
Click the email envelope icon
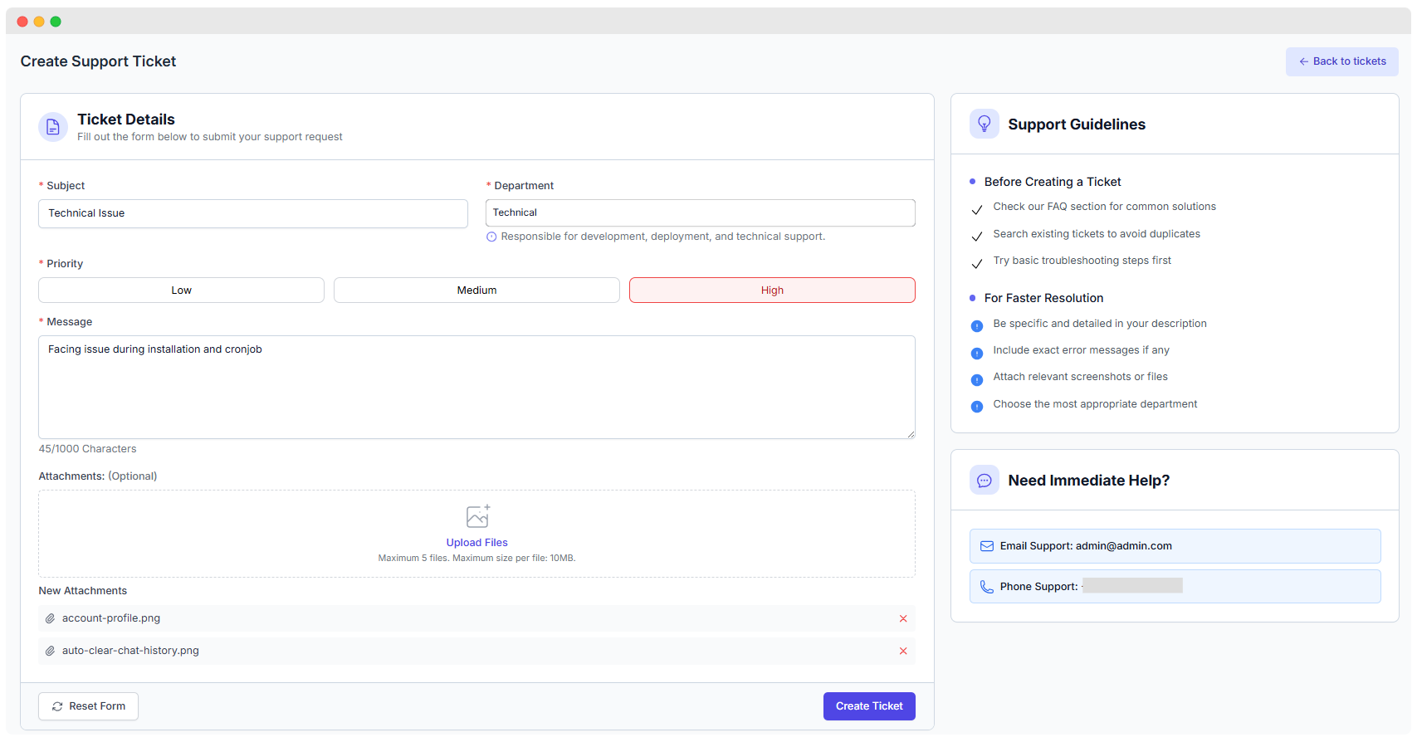click(x=986, y=546)
